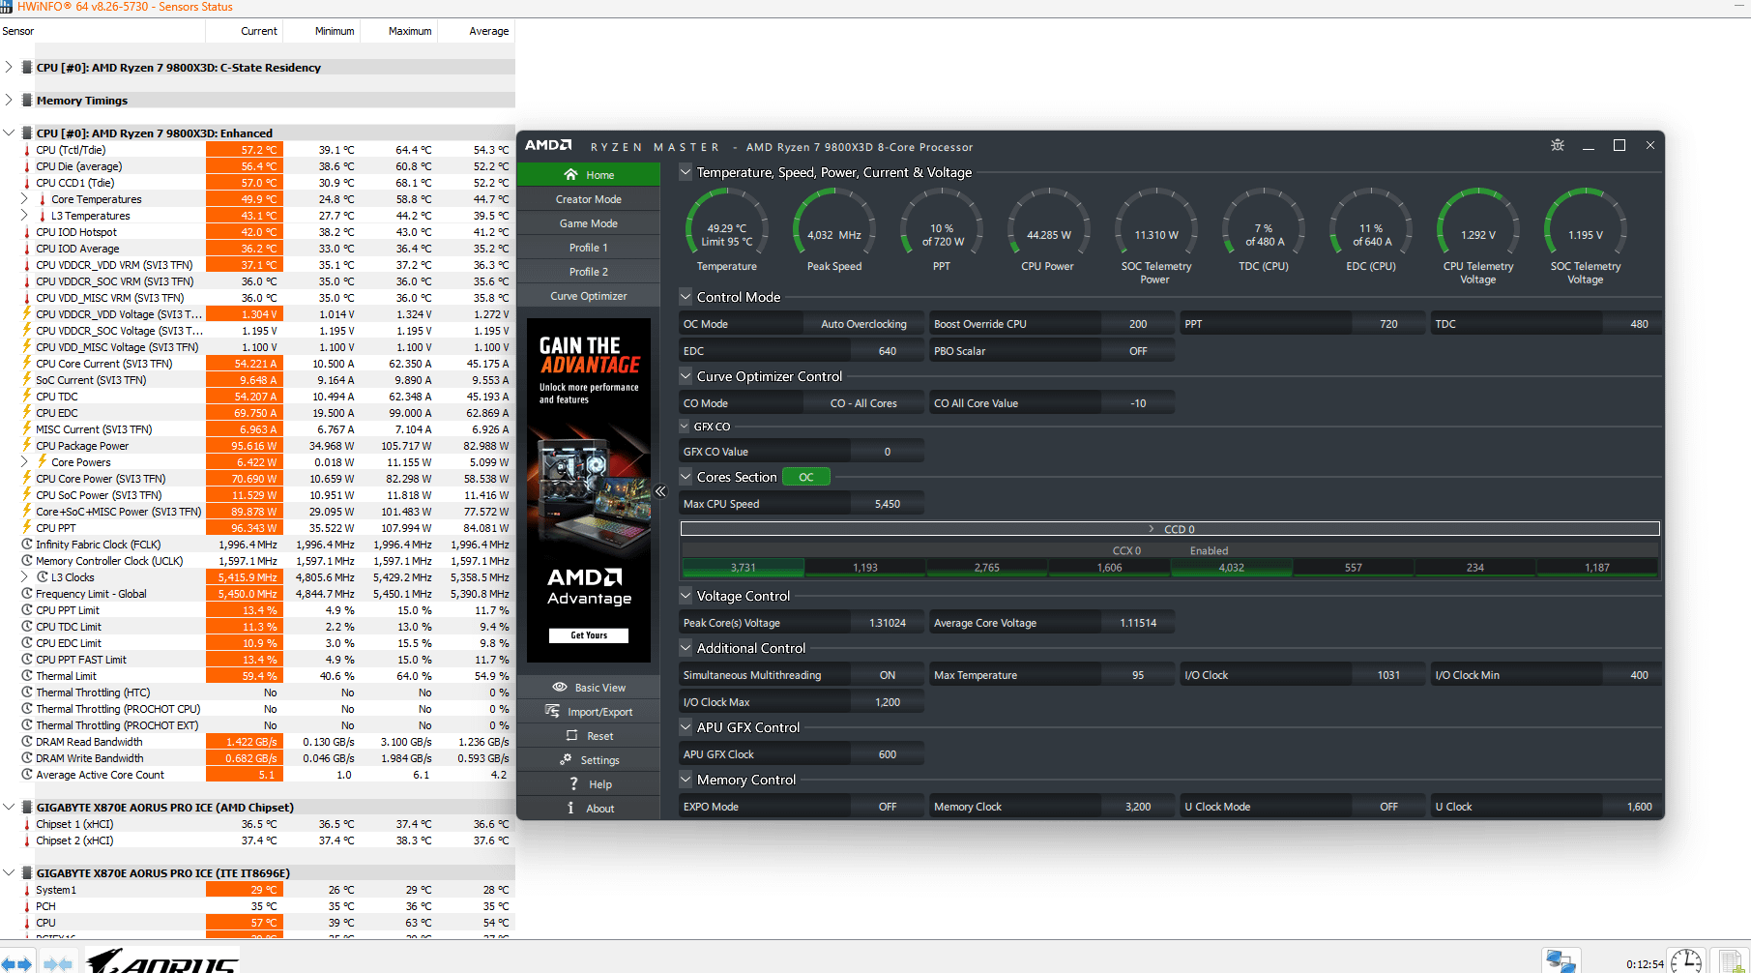The height and width of the screenshot is (973, 1751).
Task: Click the Reset button in the sidebar
Action: pyautogui.click(x=589, y=736)
